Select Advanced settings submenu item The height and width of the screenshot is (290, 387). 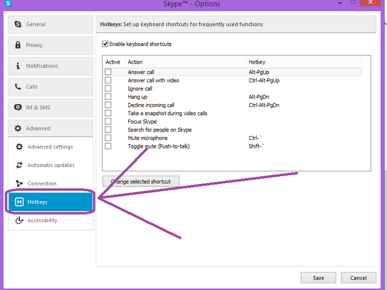tap(51, 147)
